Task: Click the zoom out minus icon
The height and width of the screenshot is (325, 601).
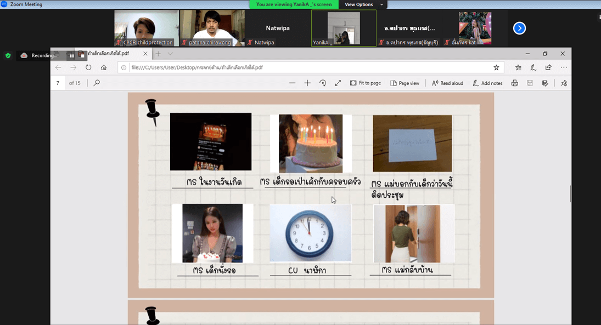Action: pyautogui.click(x=292, y=83)
